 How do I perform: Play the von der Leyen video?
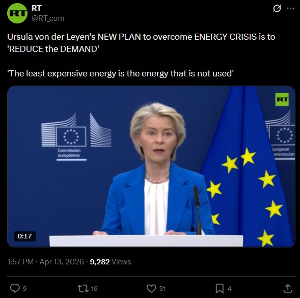point(151,167)
